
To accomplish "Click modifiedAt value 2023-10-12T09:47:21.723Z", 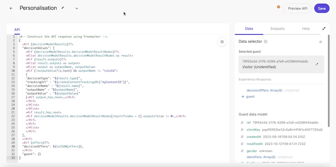I will [285, 144].
